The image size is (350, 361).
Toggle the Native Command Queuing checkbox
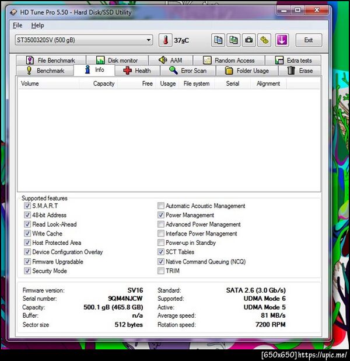click(161, 262)
